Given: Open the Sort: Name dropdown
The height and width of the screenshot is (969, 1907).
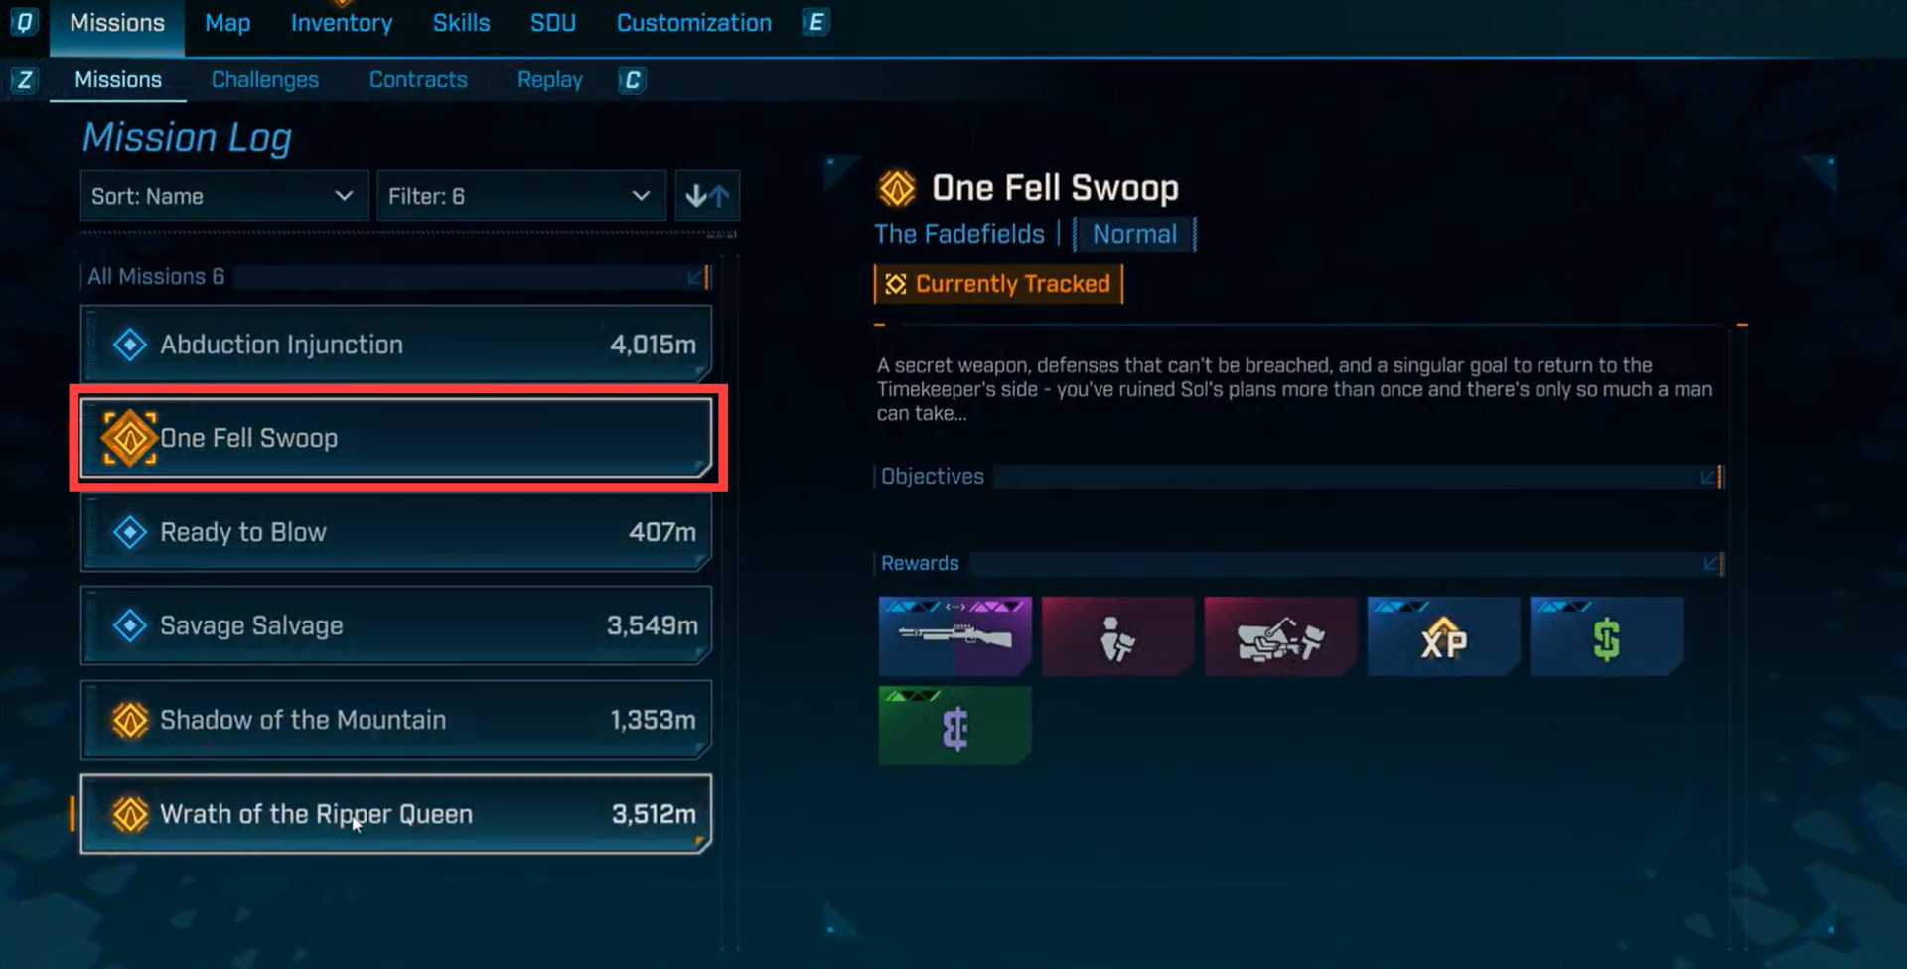Looking at the screenshot, I should coord(223,196).
